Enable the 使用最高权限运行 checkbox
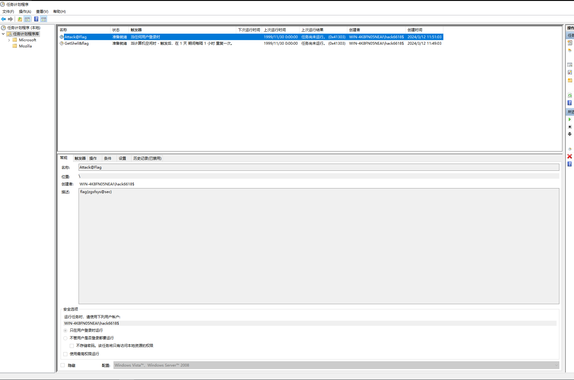 pyautogui.click(x=65, y=354)
